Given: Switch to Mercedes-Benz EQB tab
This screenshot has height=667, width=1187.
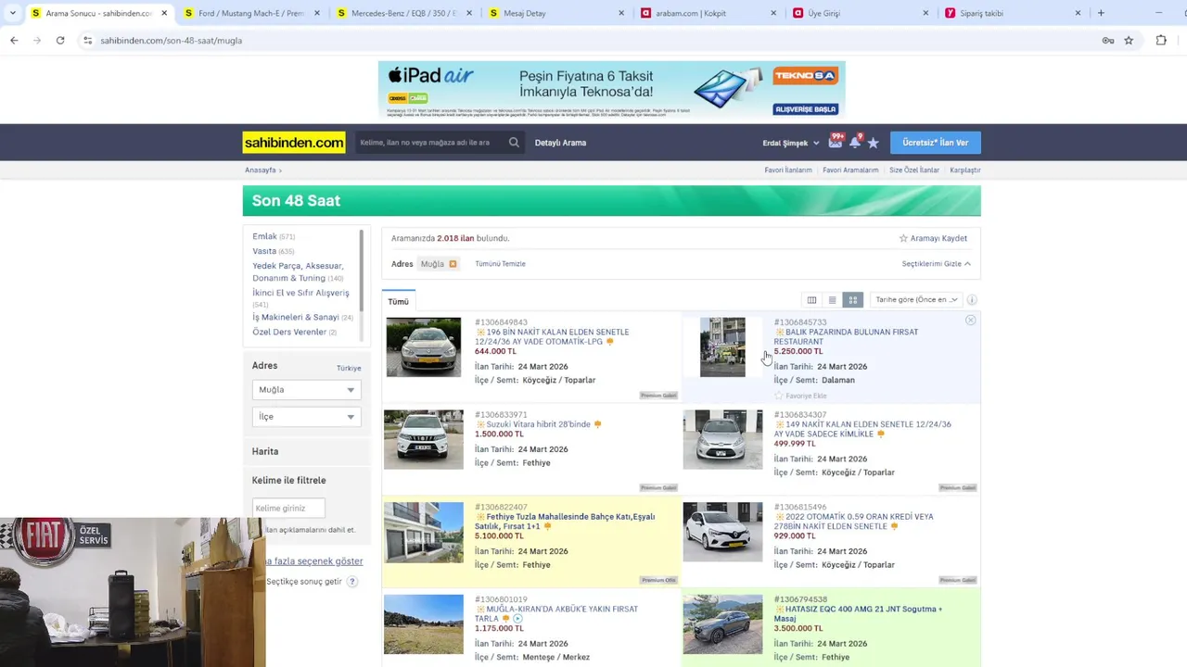Looking at the screenshot, I should (x=403, y=13).
